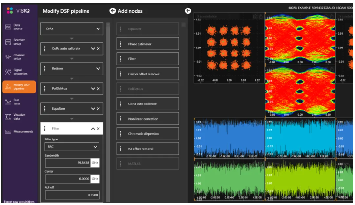Click the constellation plot export icon
Image resolution: width=355 pixels, height=205 pixels.
pos(261,17)
